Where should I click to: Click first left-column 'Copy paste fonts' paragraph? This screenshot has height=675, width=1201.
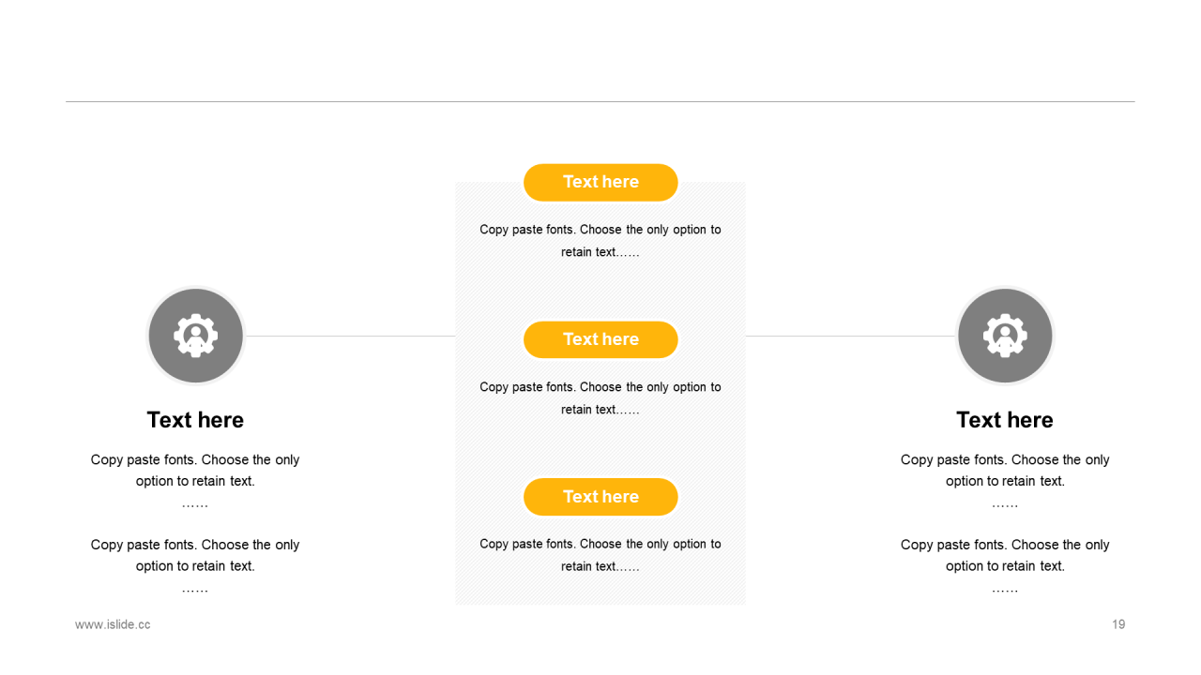pyautogui.click(x=195, y=481)
